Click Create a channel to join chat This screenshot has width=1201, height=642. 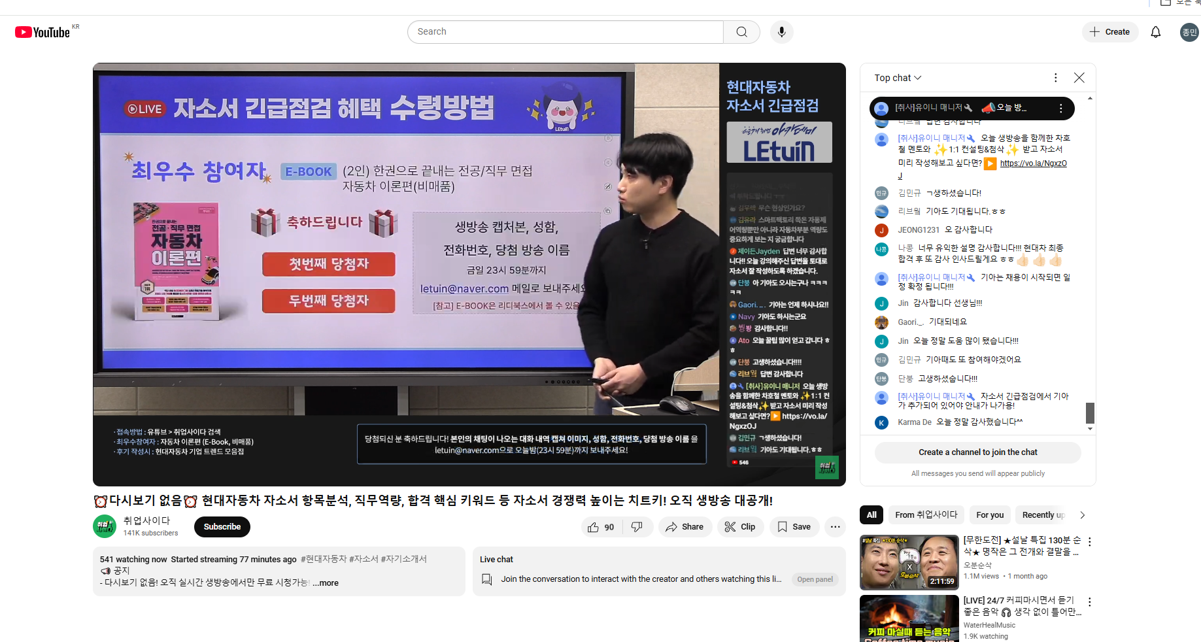pos(977,452)
